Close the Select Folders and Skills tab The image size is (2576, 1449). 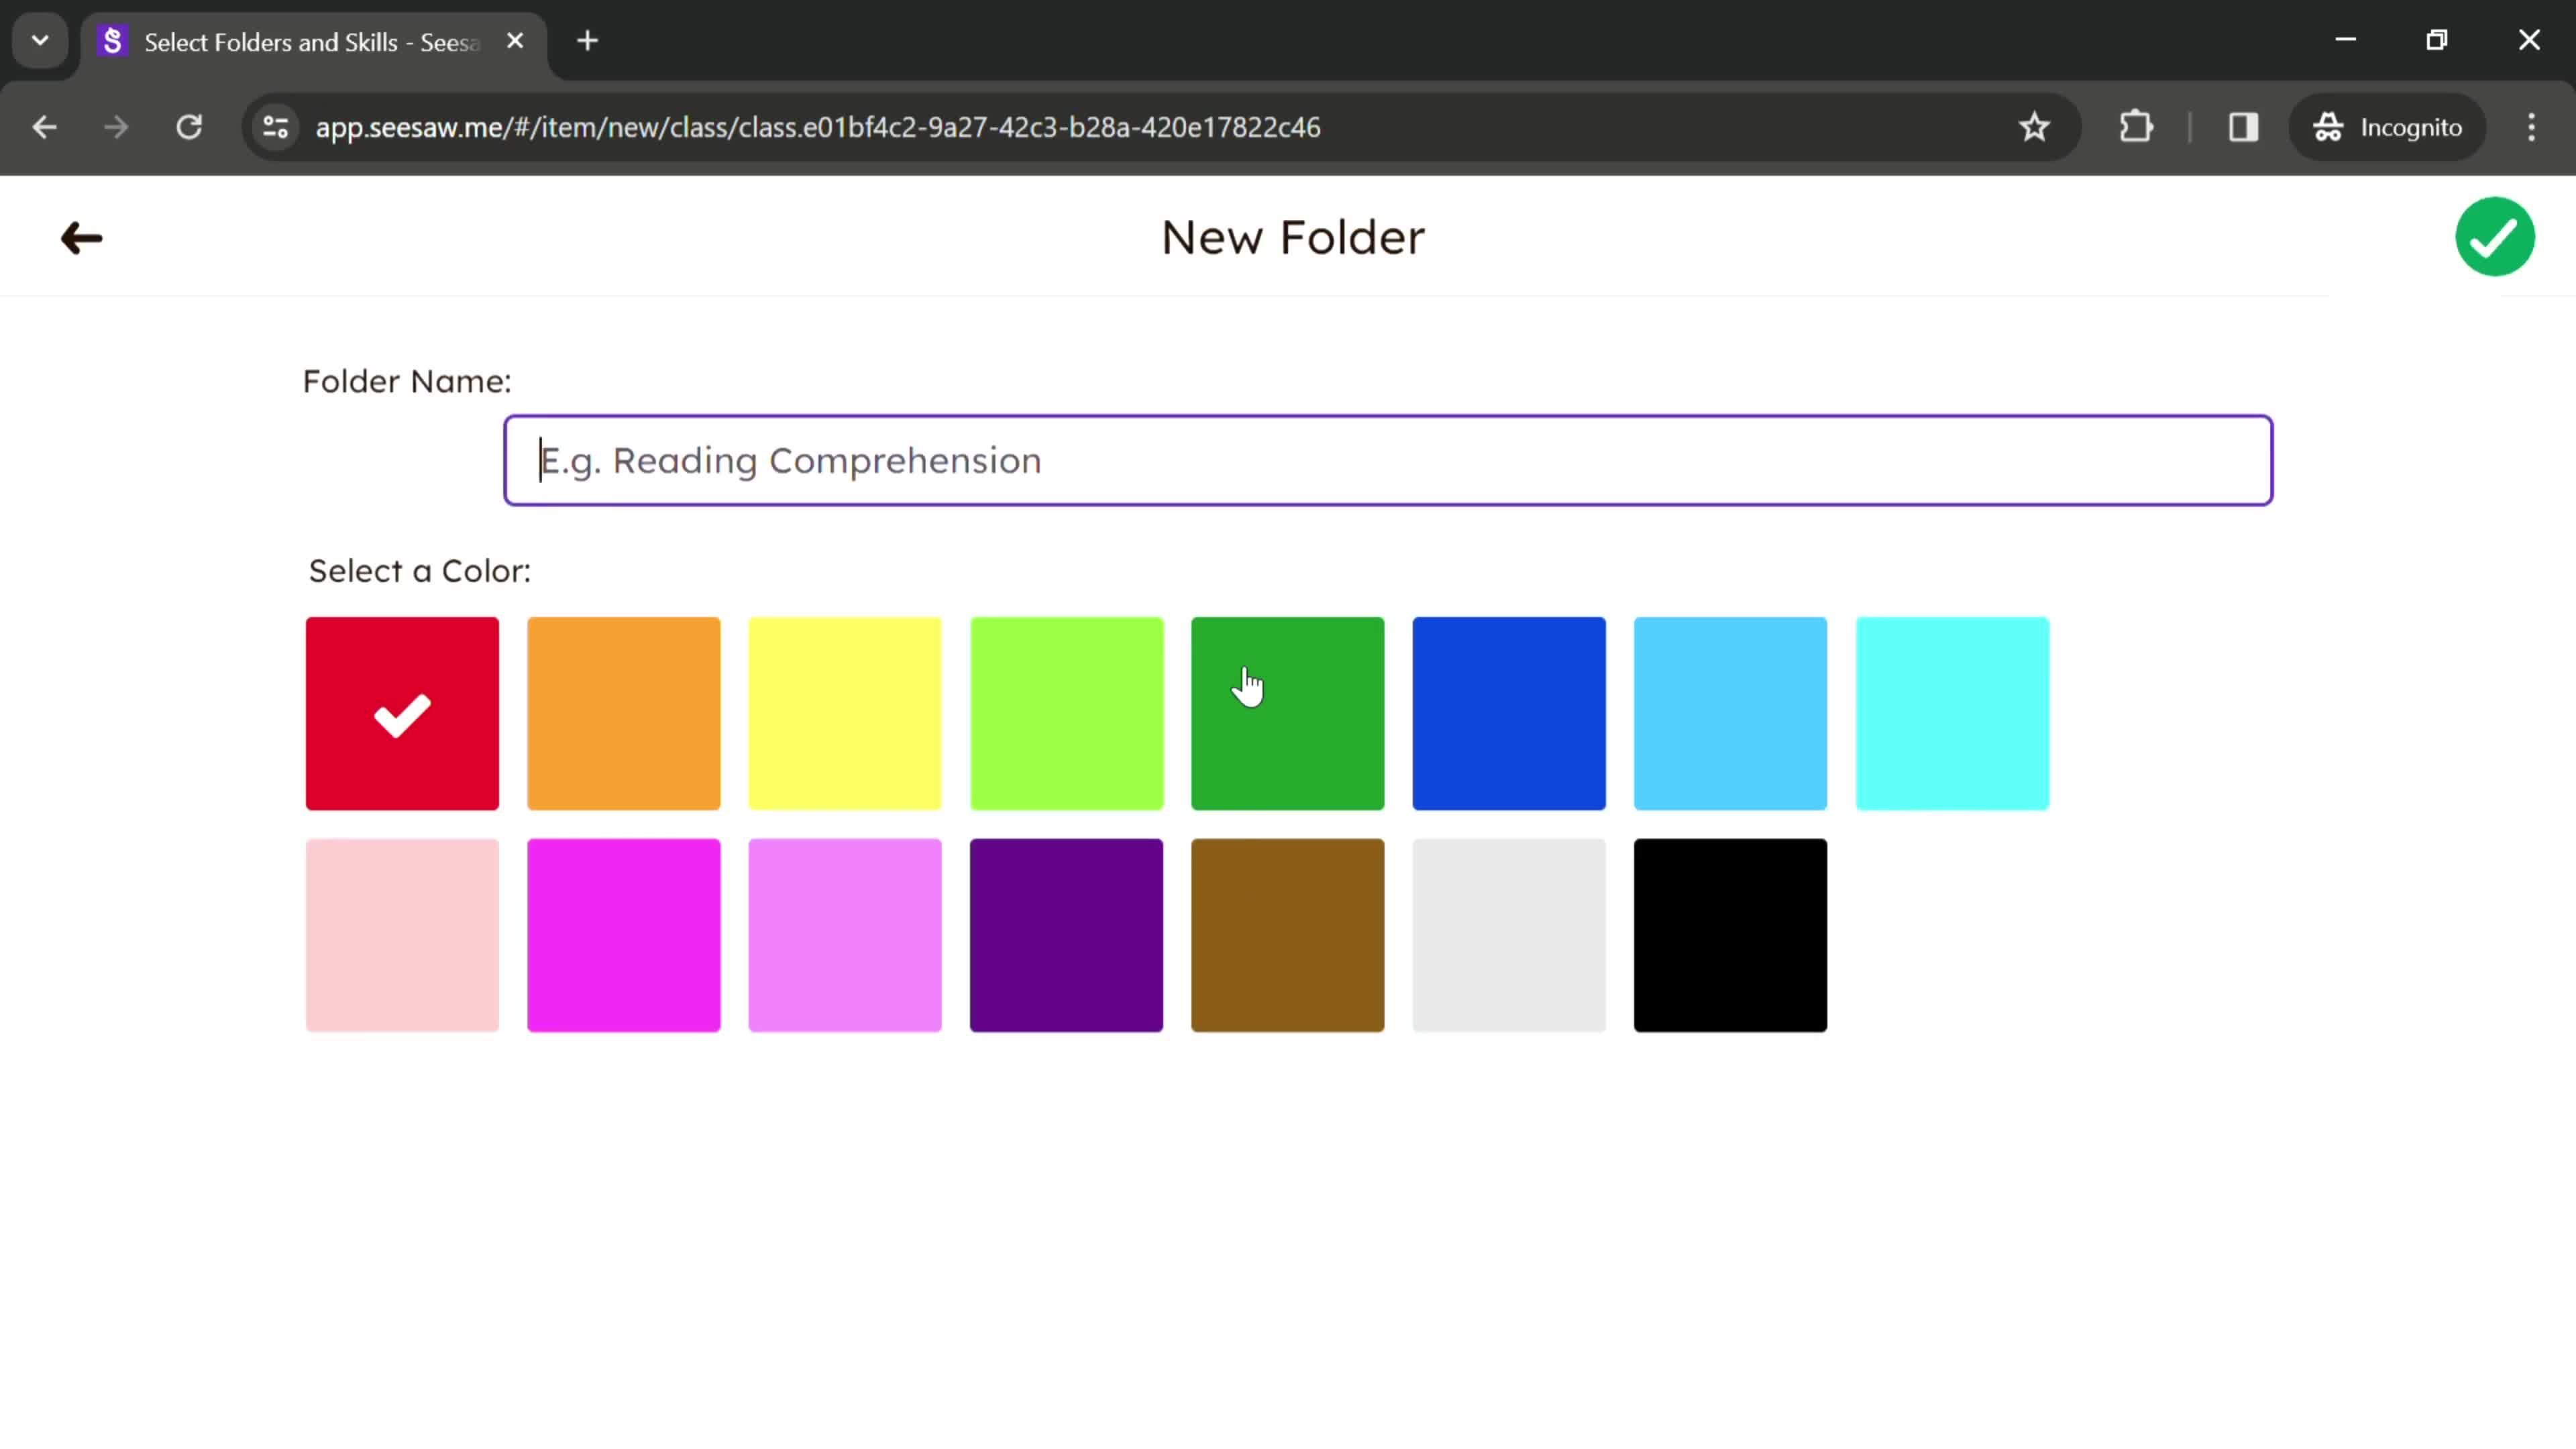click(515, 41)
